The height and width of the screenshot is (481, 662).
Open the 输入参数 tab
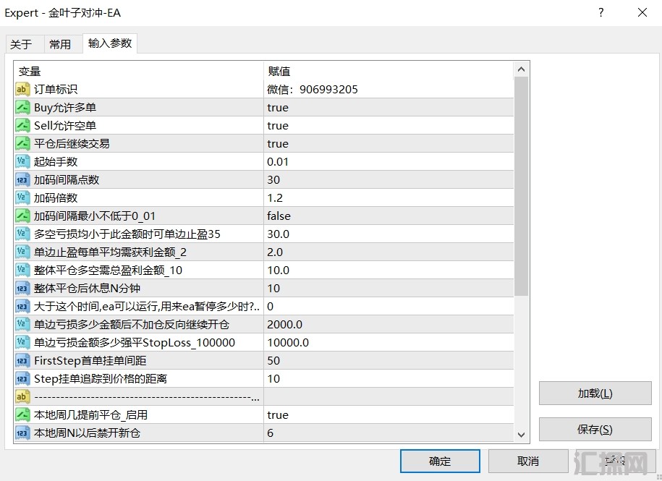click(x=110, y=43)
